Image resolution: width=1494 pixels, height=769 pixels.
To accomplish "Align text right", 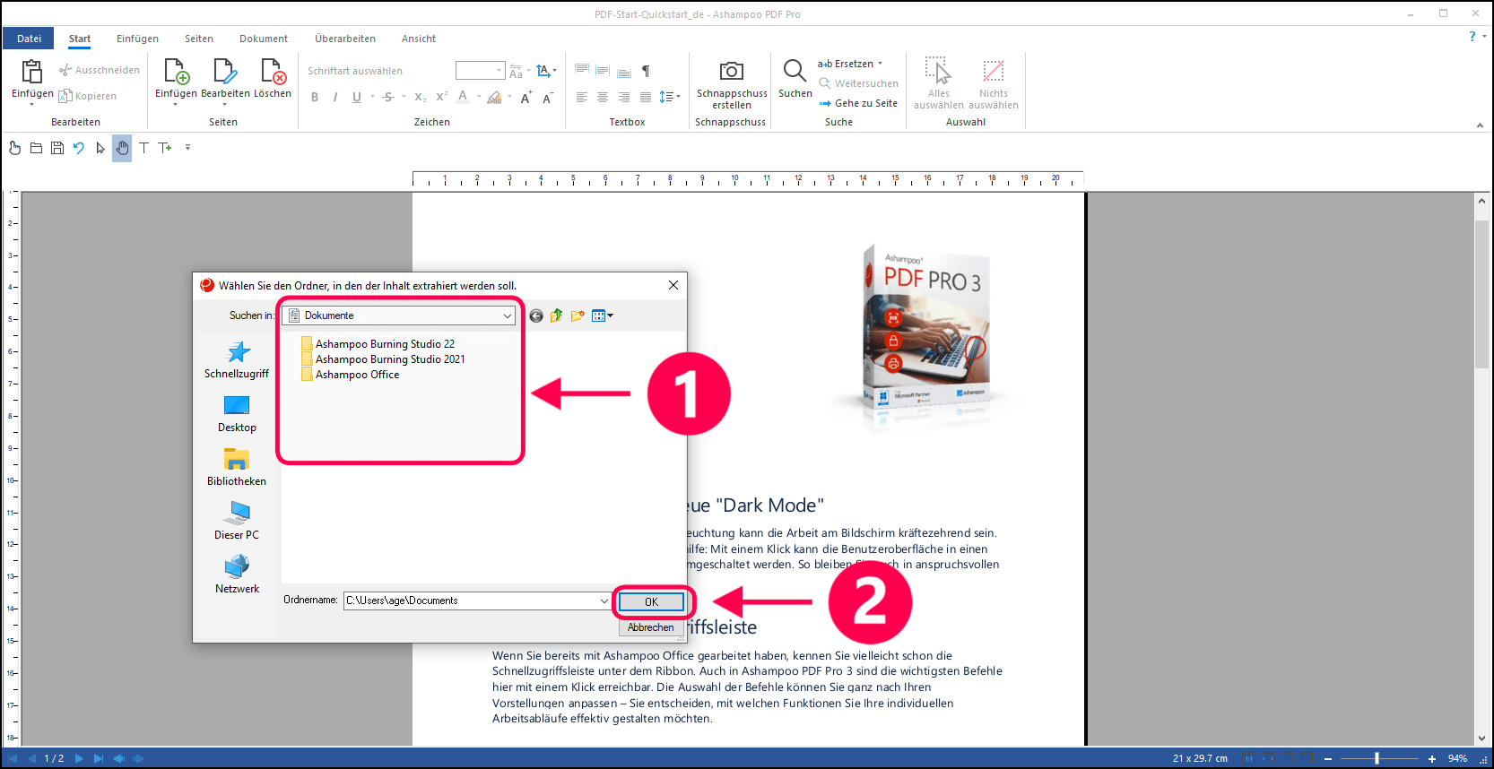I will [x=624, y=97].
